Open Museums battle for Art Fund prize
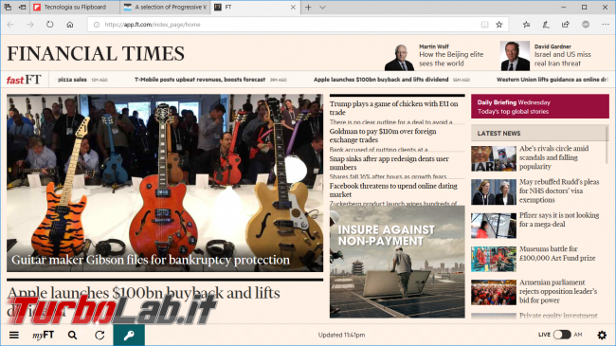The height and width of the screenshot is (346, 616). 557,253
